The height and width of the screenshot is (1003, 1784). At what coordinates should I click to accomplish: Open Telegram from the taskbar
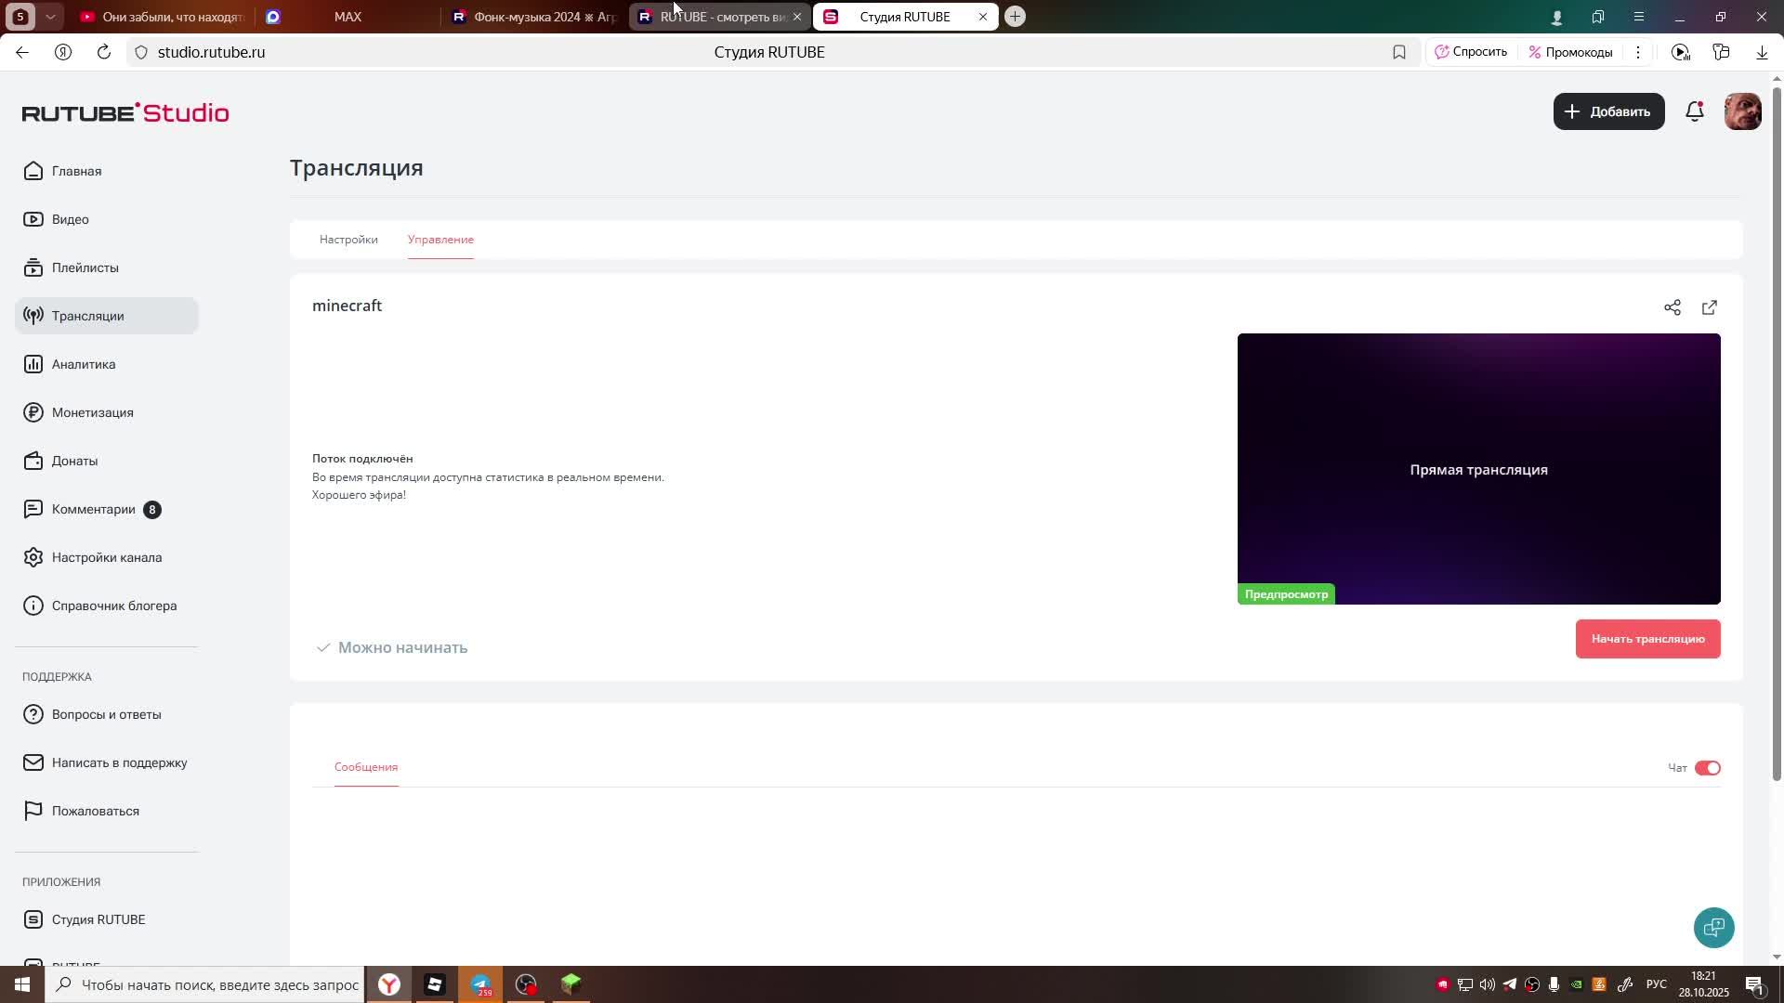[x=481, y=984]
